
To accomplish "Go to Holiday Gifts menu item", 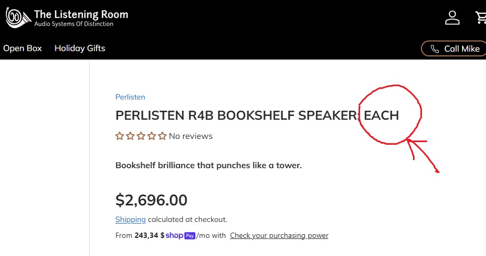I will coord(80,48).
